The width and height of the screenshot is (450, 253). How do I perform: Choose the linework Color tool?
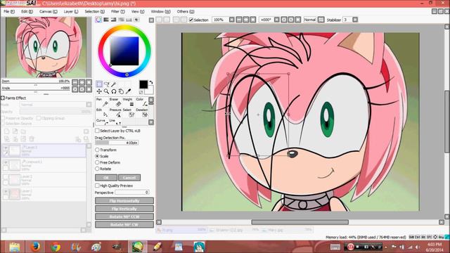point(142,102)
